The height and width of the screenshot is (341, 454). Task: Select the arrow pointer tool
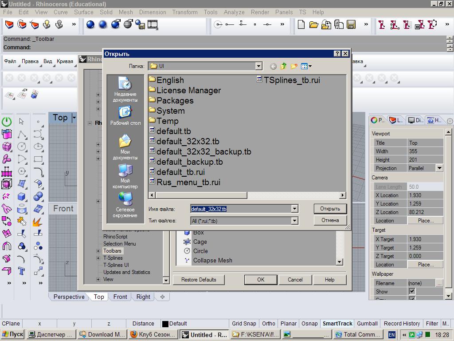coord(21,121)
